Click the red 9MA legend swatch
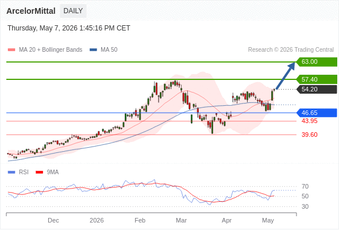The image size is (339, 230). (x=39, y=172)
